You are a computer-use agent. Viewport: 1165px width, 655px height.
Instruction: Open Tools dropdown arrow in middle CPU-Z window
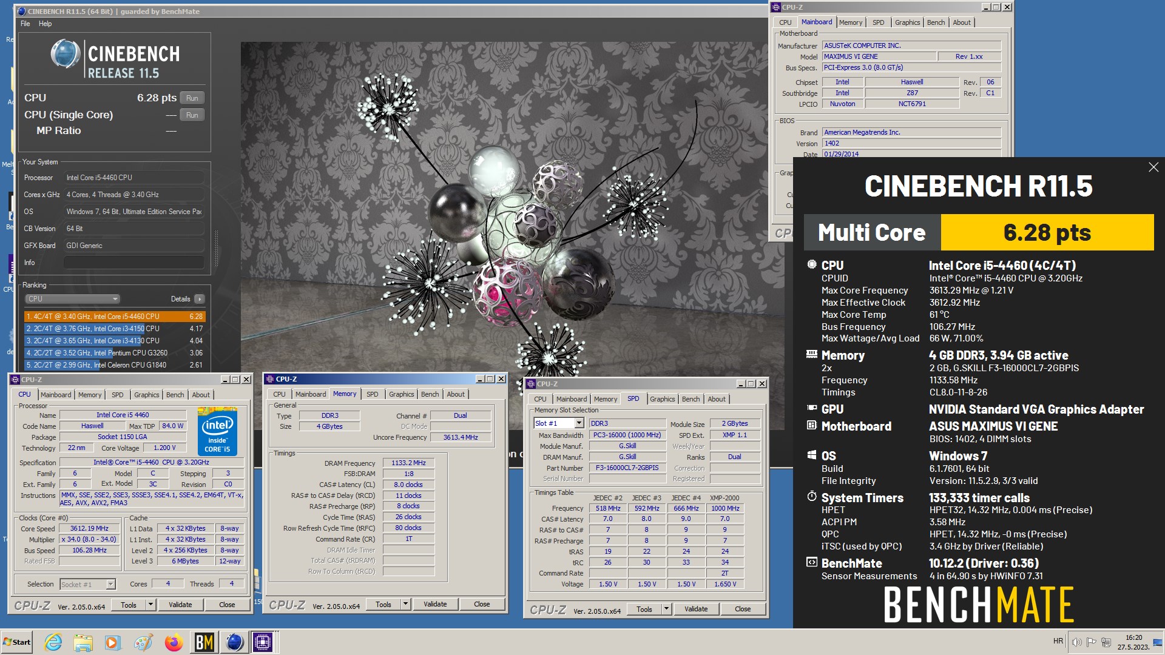point(405,604)
